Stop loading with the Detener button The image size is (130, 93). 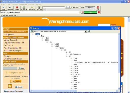tap(17, 8)
